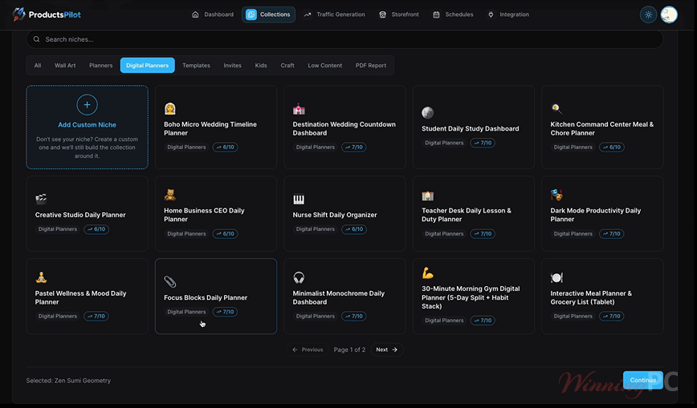
Task: Select the Nurse Shift Daily Organizer title
Action: point(335,215)
